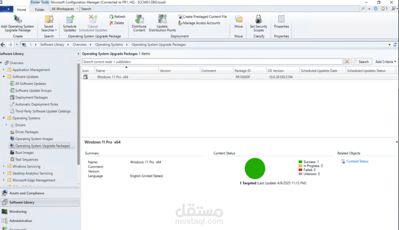
Task: Switch to the Home ribbon tab
Action: [22, 9]
